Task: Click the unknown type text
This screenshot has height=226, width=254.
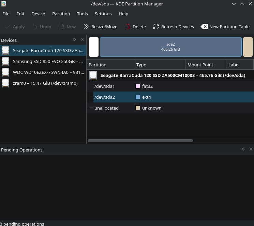Action: [x=152, y=108]
